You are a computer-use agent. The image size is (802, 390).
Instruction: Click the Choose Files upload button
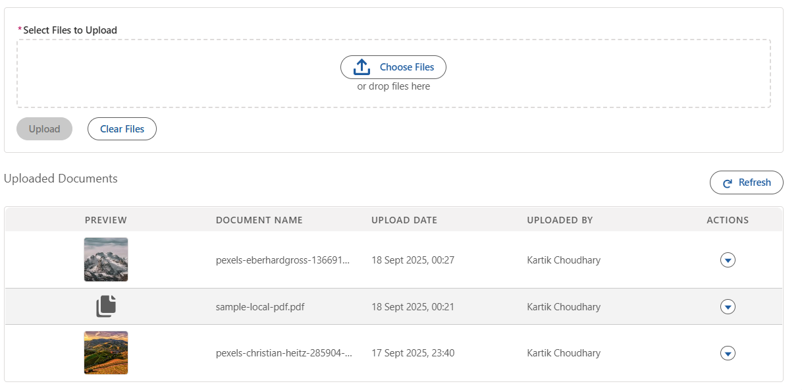pos(393,67)
